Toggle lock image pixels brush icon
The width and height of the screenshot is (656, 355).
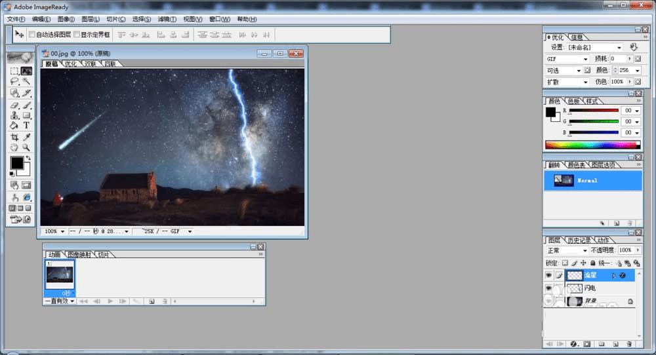pos(575,263)
